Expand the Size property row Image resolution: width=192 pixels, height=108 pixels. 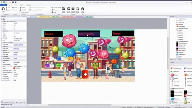point(1,41)
